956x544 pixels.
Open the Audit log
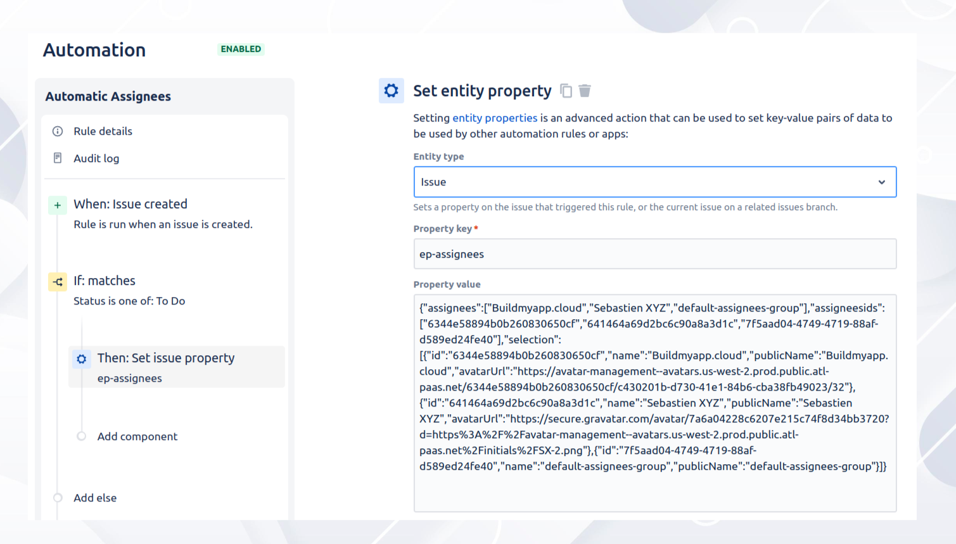coord(96,158)
